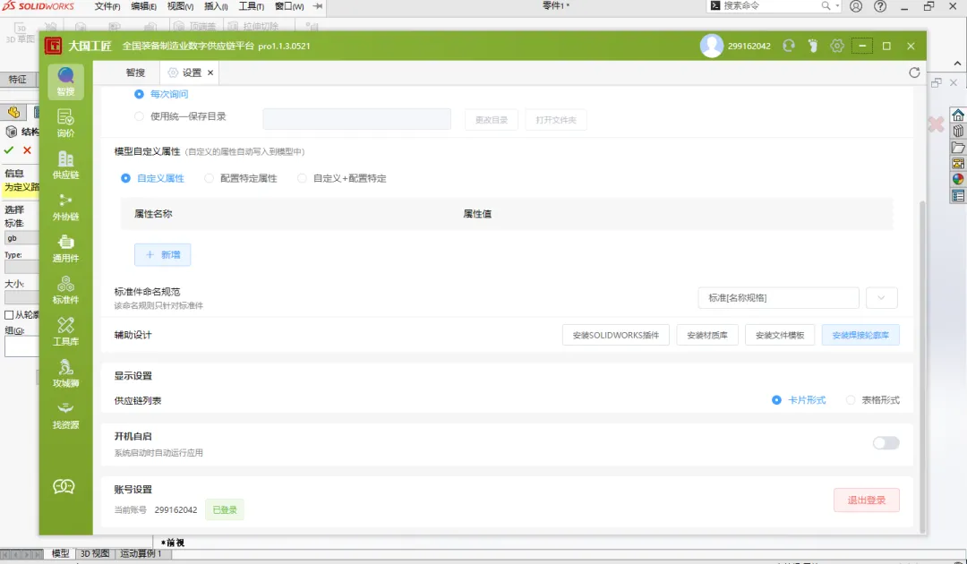Open the 询价 inquiry sidebar icon
The height and width of the screenshot is (564, 967).
pyautogui.click(x=66, y=123)
